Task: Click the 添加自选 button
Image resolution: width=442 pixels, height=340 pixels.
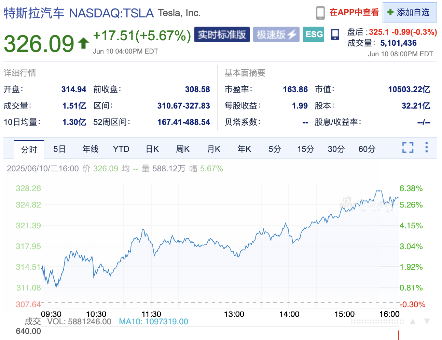Action: tap(410, 12)
